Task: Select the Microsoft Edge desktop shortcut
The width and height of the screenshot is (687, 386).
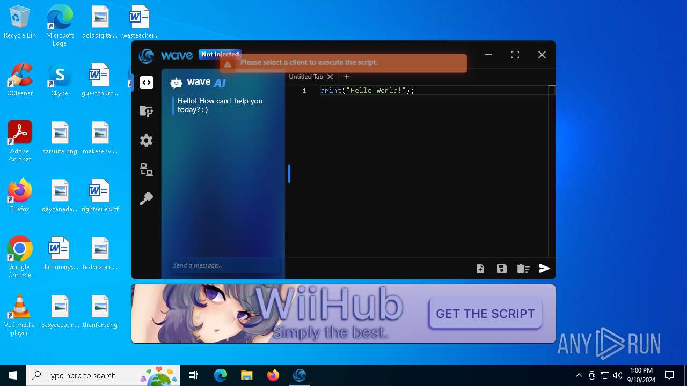Action: tap(60, 26)
